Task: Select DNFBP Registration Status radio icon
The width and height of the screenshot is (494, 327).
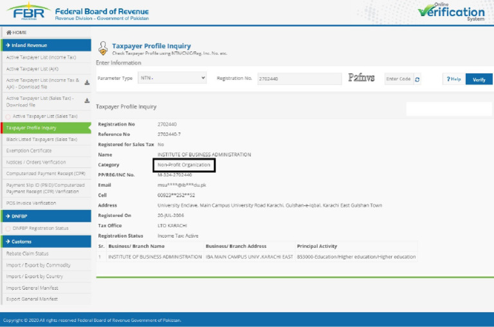Action: [x=8, y=229]
